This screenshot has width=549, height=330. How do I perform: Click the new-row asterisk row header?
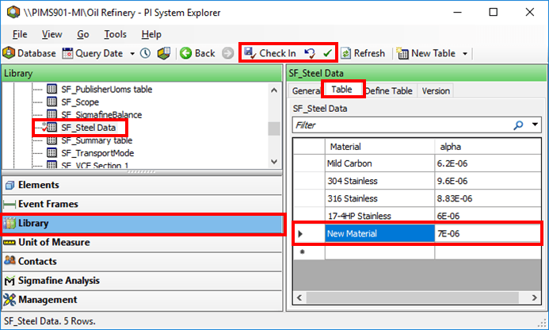point(309,251)
